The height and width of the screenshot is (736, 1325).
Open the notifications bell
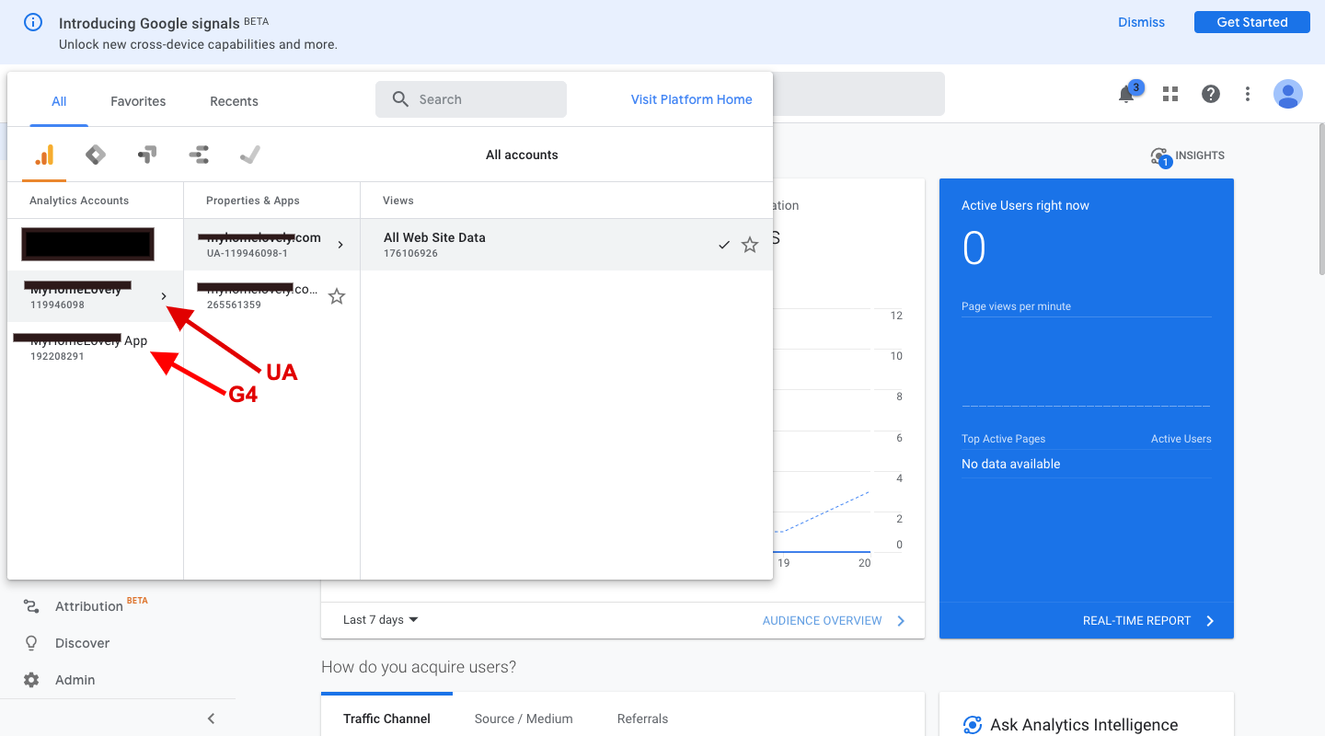(1126, 94)
